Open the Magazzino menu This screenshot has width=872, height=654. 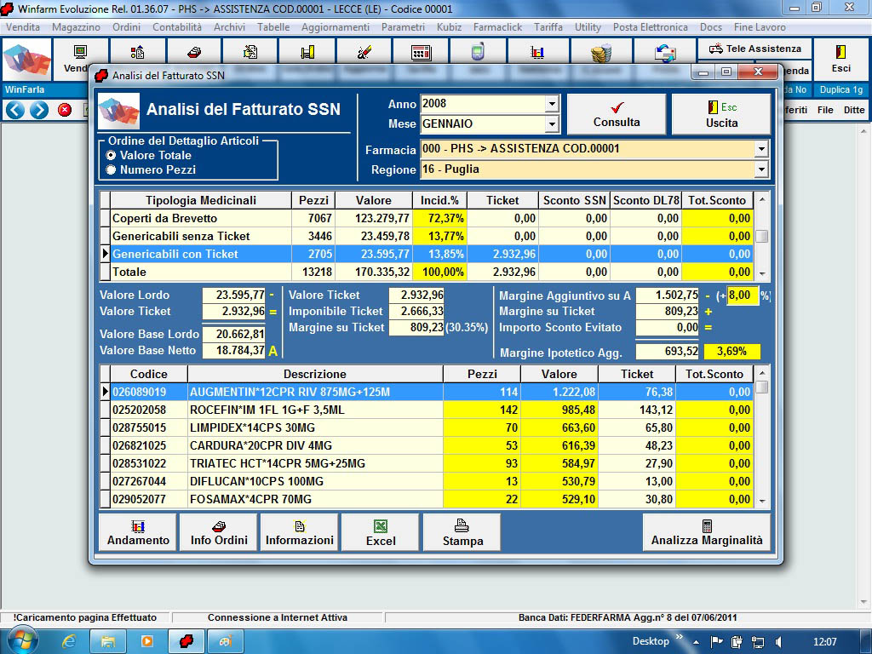[x=76, y=27]
